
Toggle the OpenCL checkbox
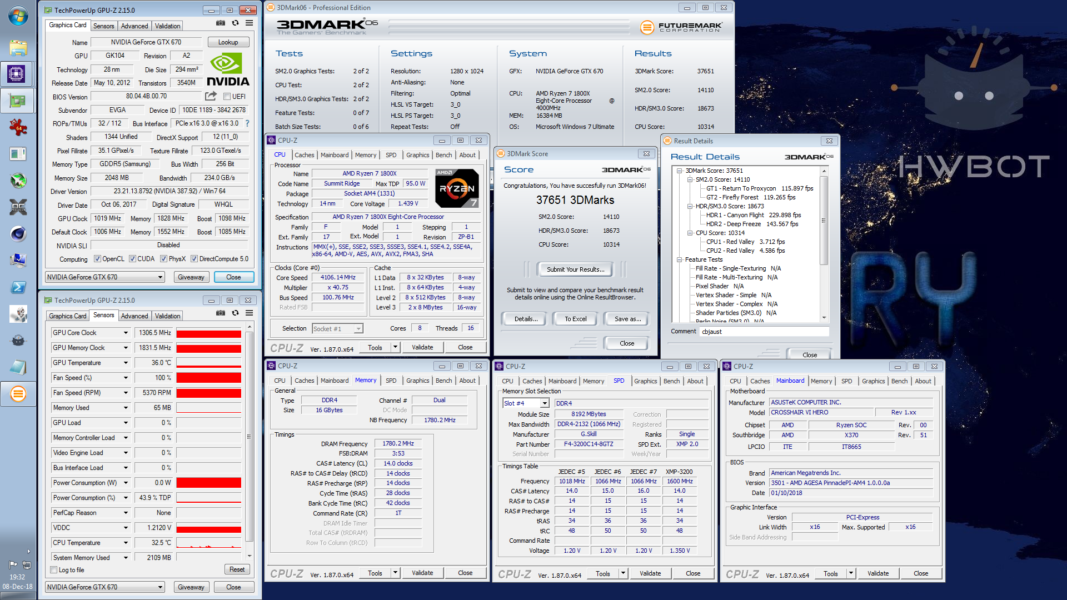click(x=97, y=259)
